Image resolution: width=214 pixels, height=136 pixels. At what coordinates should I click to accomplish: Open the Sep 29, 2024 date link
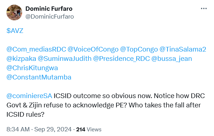coord(53,129)
